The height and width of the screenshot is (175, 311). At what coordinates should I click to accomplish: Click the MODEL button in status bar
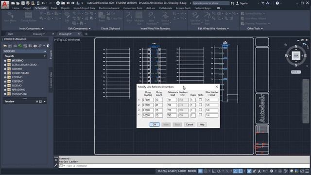coord(192,171)
